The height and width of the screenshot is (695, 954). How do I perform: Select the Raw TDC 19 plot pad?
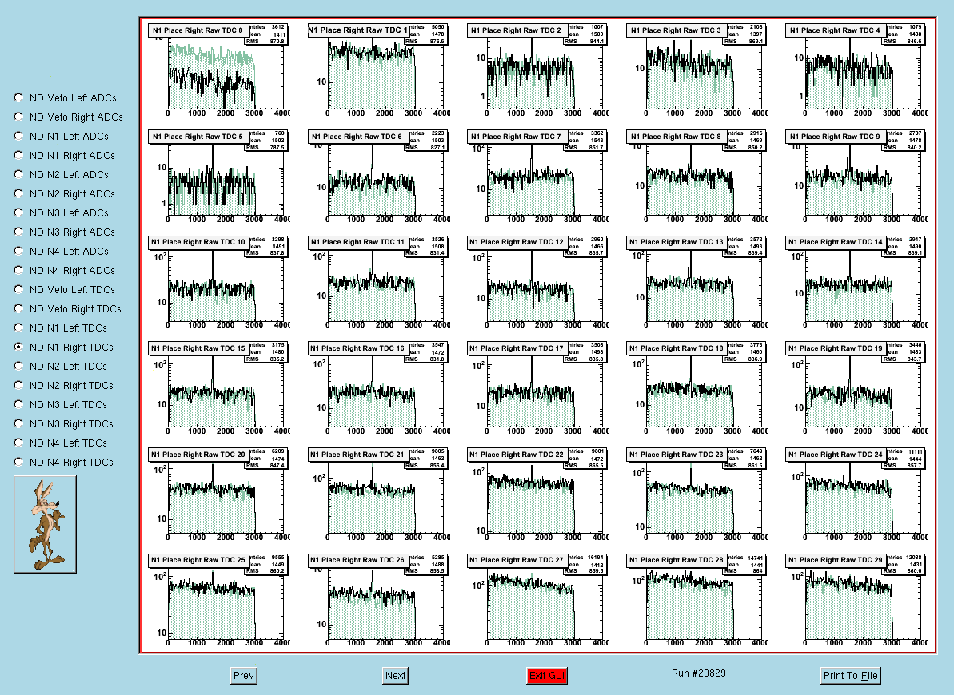(856, 388)
